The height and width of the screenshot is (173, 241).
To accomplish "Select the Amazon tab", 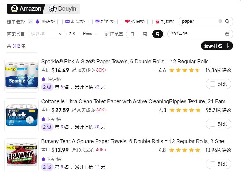I will 26,9.
